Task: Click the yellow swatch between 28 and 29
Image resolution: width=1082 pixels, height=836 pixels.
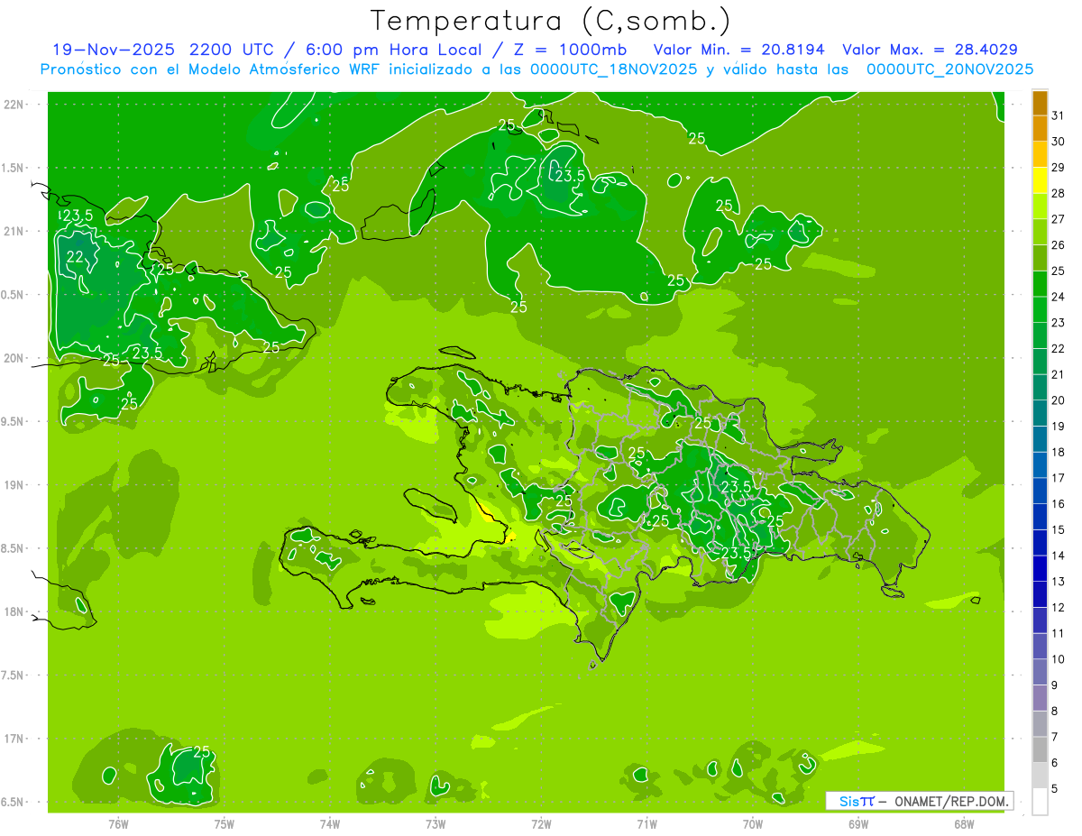Action: pos(1041,180)
